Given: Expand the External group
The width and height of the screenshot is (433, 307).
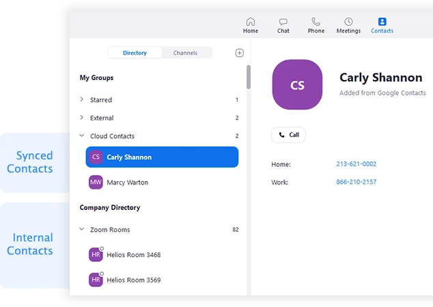Looking at the screenshot, I should coord(82,118).
